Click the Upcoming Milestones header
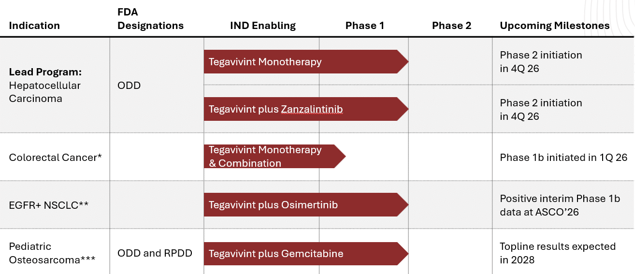The height and width of the screenshot is (274, 635). coord(555,26)
